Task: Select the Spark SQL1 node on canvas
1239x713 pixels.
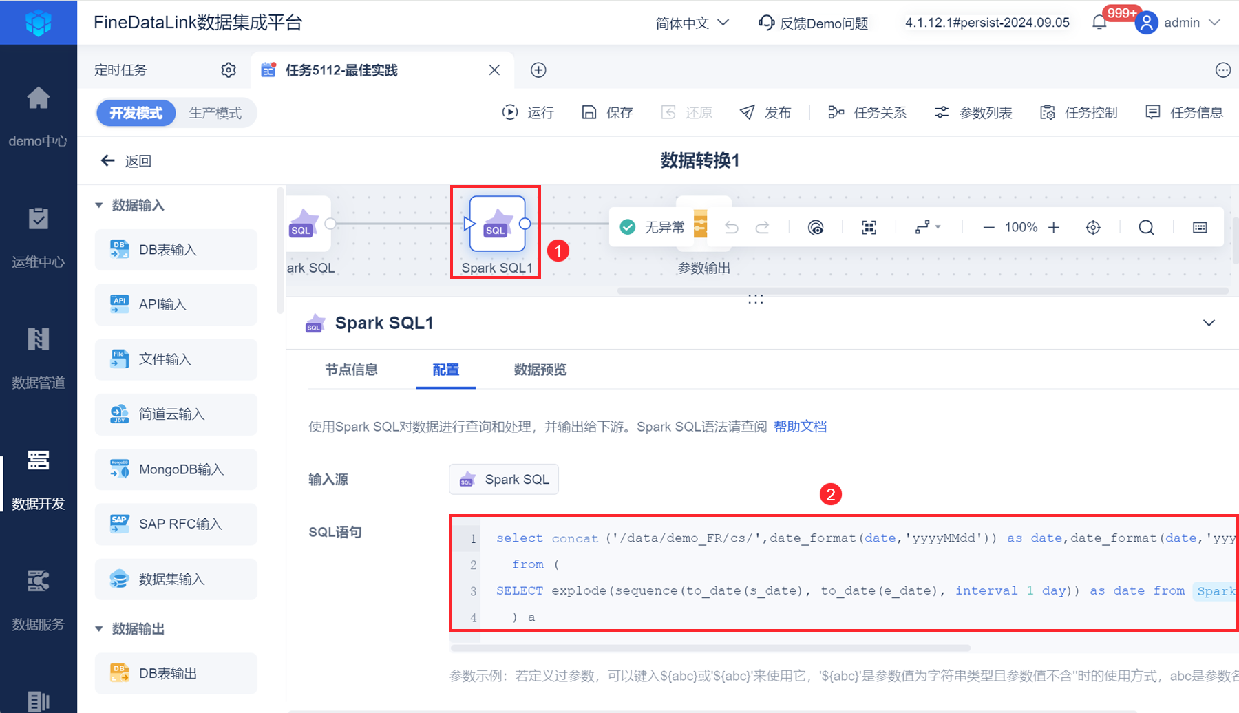Action: tap(497, 224)
